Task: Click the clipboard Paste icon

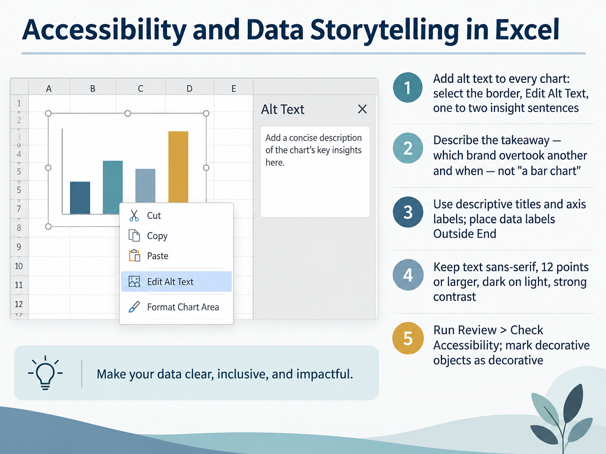Action: tap(134, 256)
